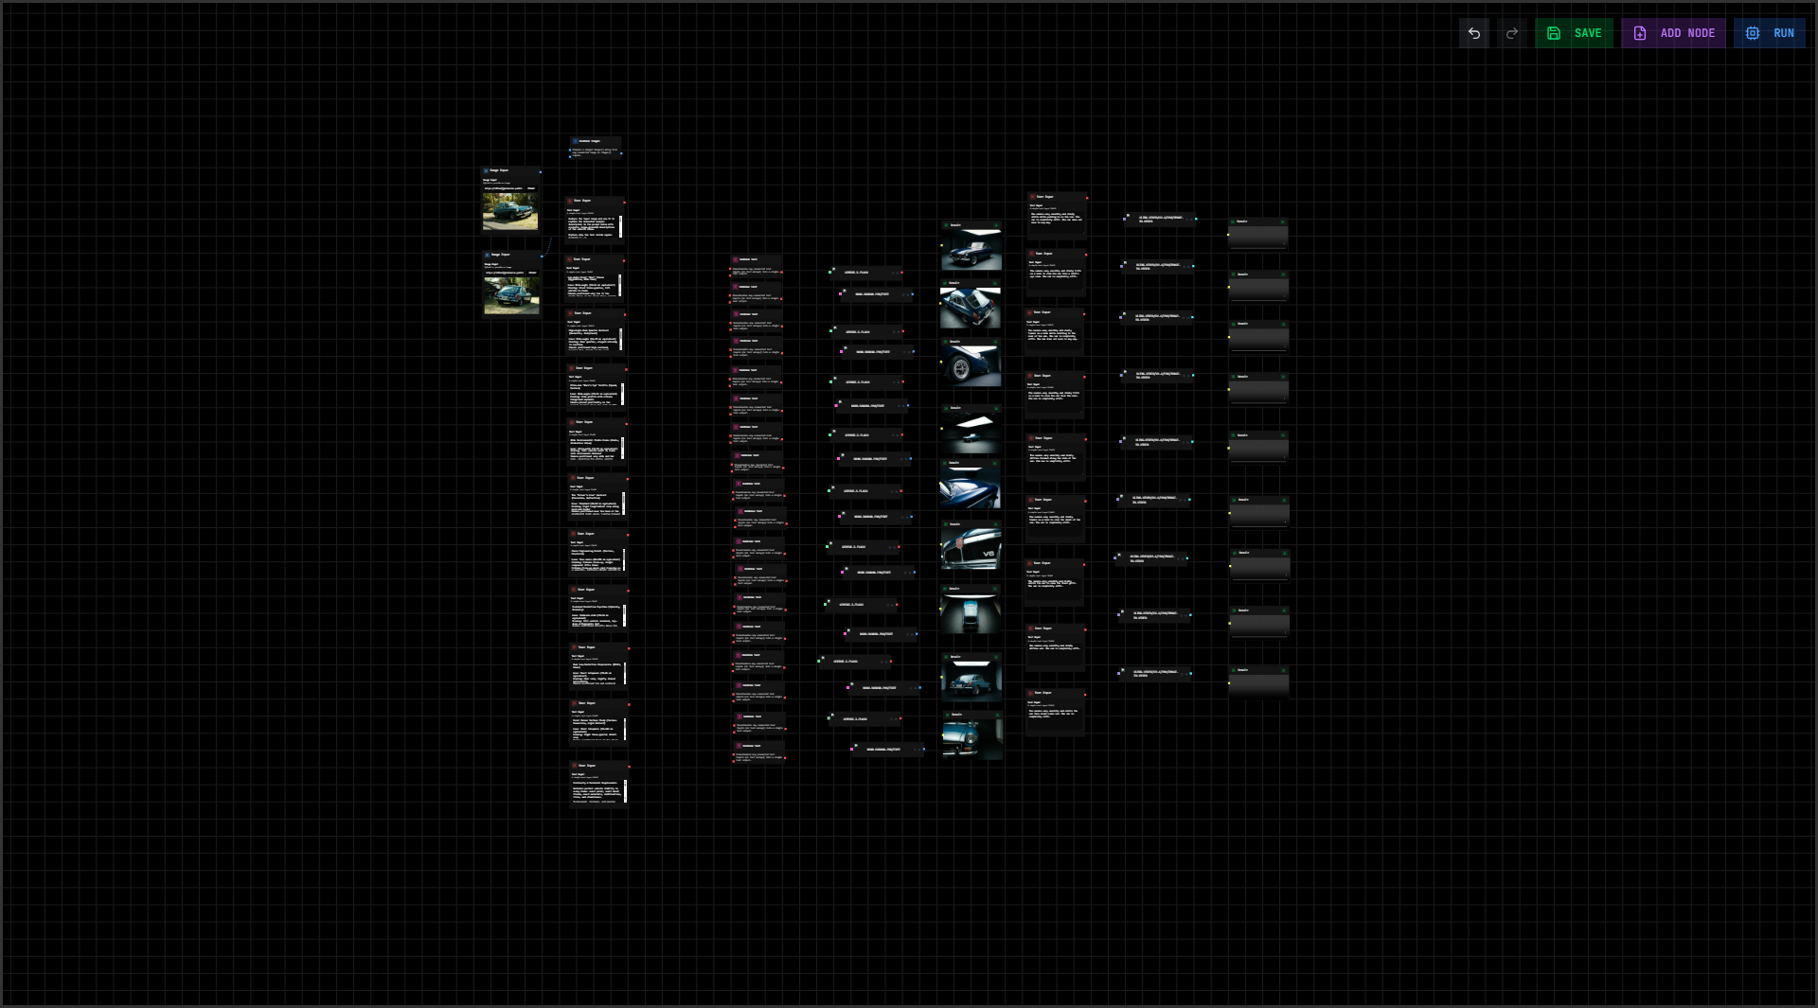The width and height of the screenshot is (1818, 1008).
Task: Click the floppy disk icon inside Save
Action: pyautogui.click(x=1554, y=33)
